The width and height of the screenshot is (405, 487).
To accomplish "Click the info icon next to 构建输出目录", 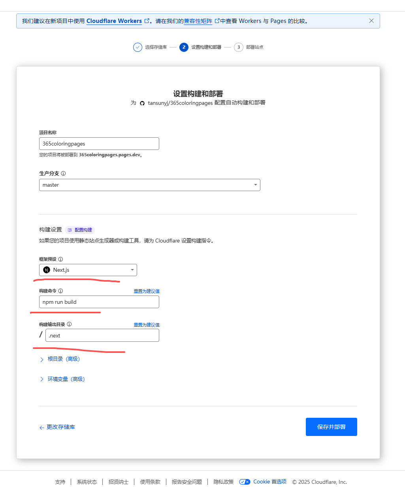I will pyautogui.click(x=70, y=324).
